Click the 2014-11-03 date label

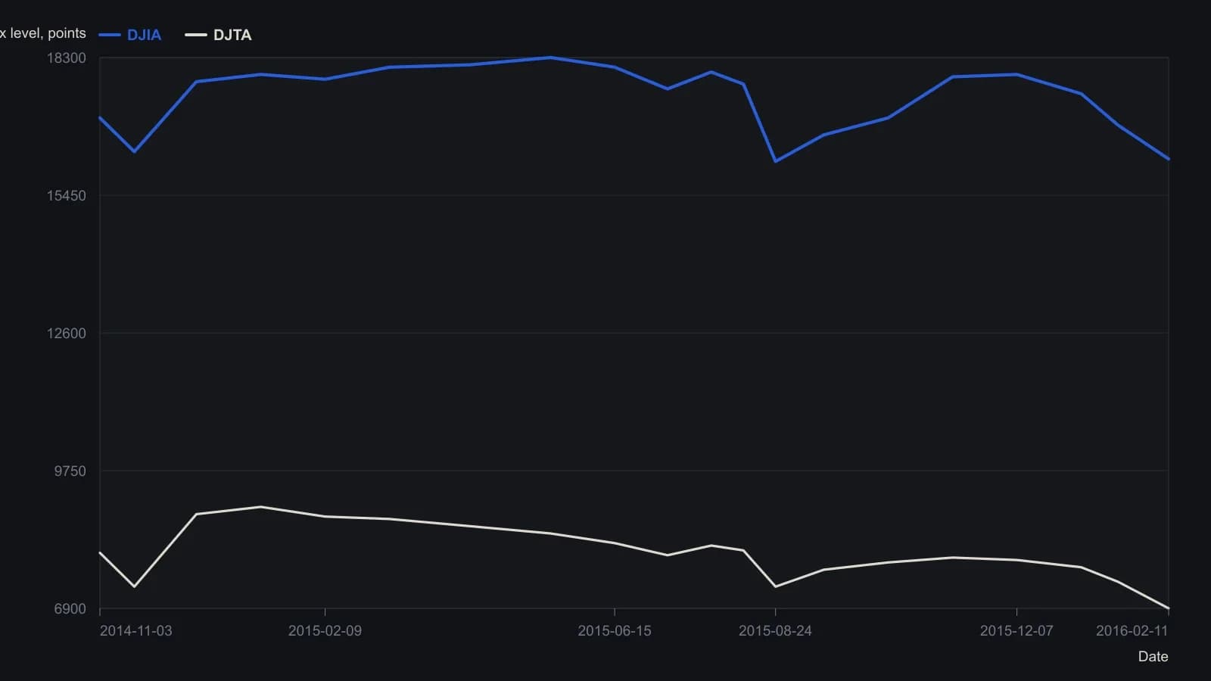pyautogui.click(x=136, y=631)
